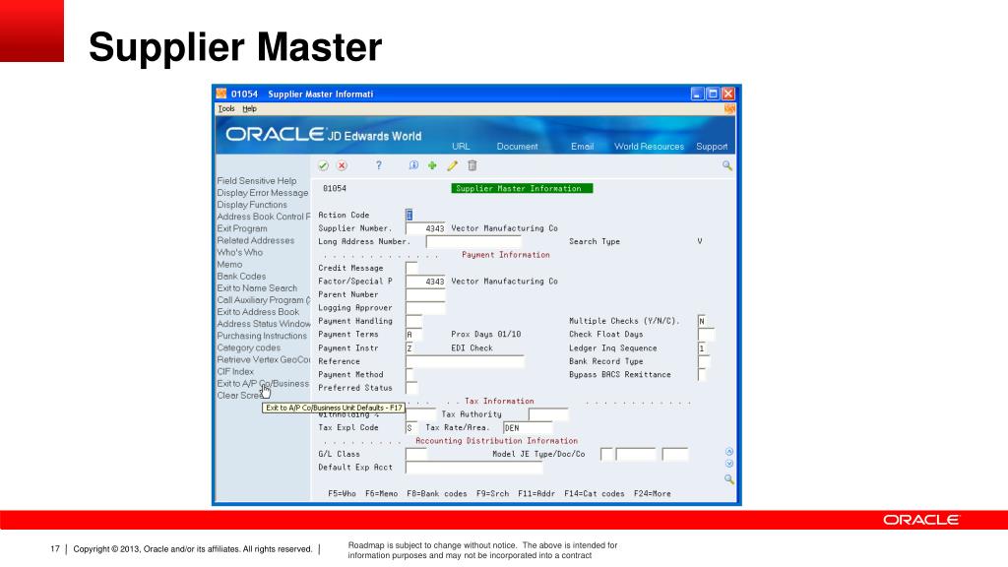This screenshot has height=567, width=1008.
Task: Click the pencil change icon
Action: click(x=453, y=165)
